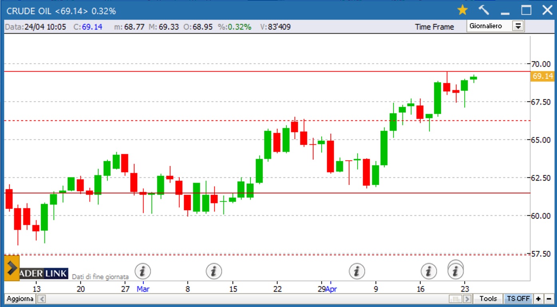Image resolution: width=557 pixels, height=307 pixels.
Task: Click the 62.50 price axis label
Action: (540, 177)
